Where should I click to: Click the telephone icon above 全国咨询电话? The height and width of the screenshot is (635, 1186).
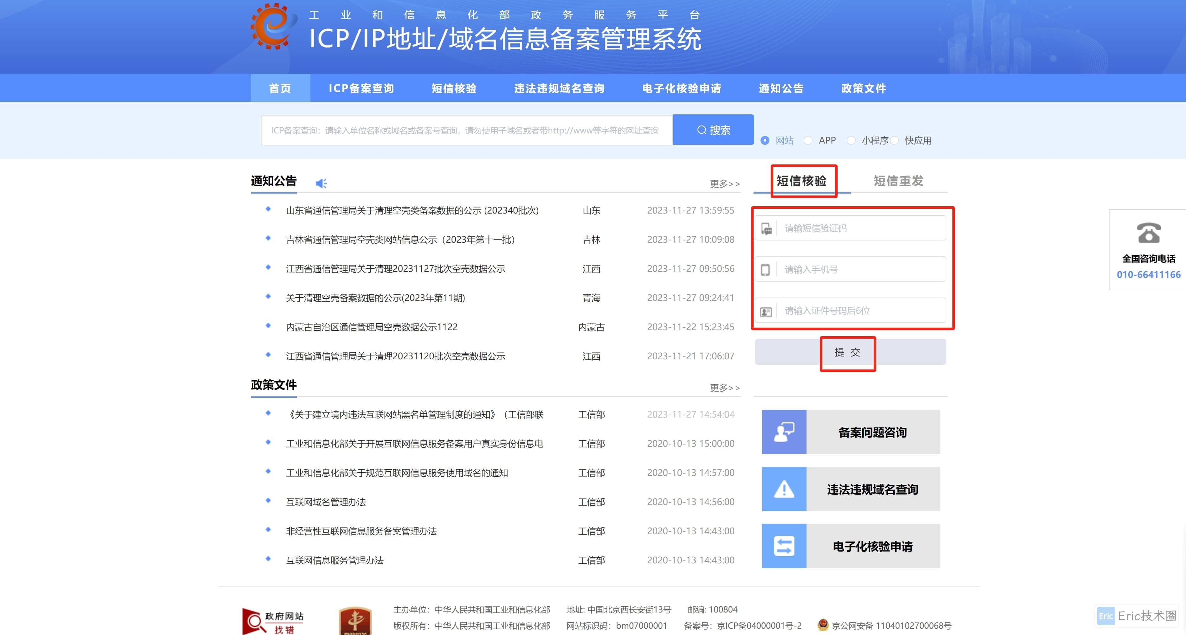point(1149,233)
